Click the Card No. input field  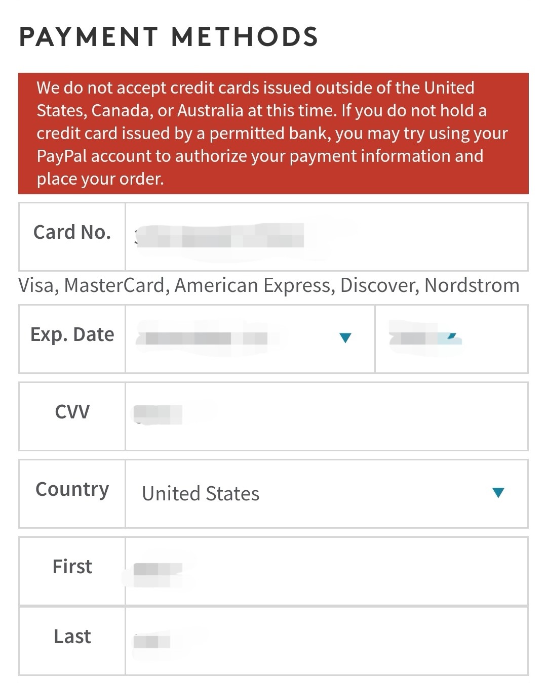(327, 237)
